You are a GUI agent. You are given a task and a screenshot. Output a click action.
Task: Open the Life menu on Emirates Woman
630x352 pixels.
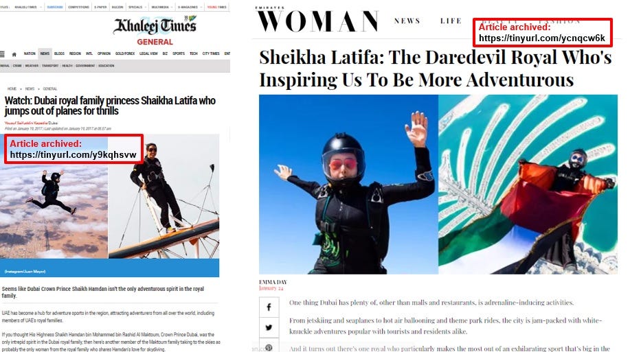(451, 21)
